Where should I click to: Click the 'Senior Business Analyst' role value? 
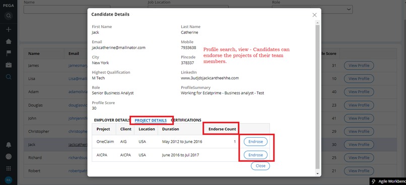(x=113, y=93)
